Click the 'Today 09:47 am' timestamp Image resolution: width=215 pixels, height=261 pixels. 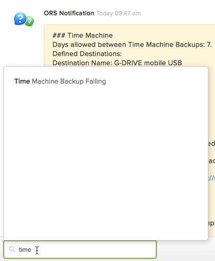point(119,13)
